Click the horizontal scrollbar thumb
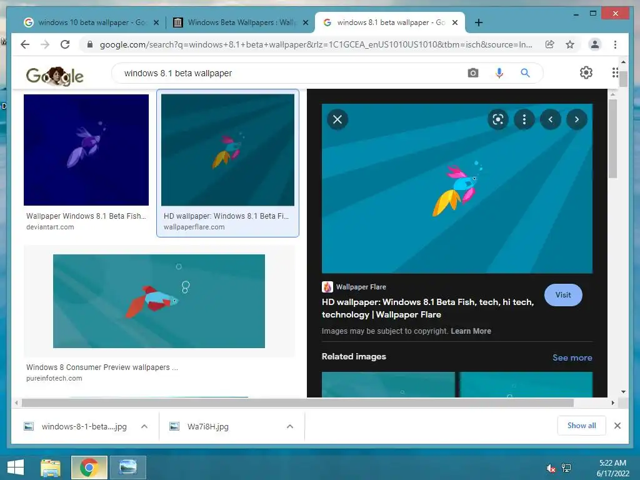Screen dimensions: 640x480 [x=297, y=403]
